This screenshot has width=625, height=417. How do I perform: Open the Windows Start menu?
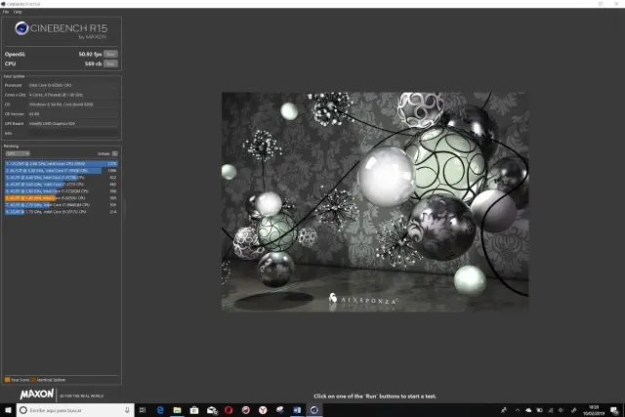6,410
